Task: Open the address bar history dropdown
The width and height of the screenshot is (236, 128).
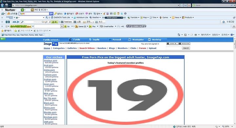Action: tap(178, 5)
